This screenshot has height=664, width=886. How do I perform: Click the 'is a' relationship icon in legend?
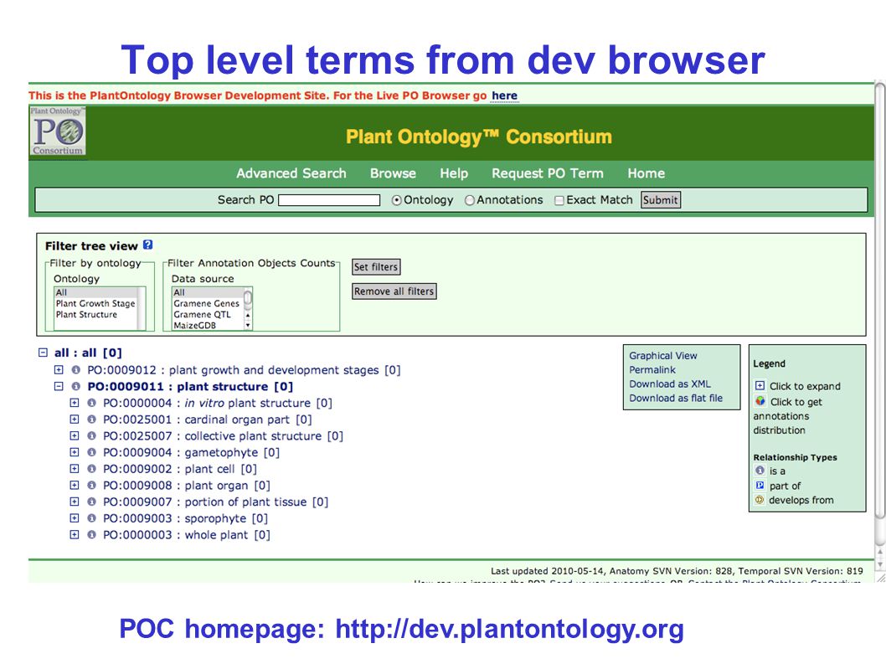[760, 471]
